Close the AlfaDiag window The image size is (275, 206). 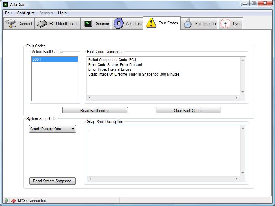click(x=265, y=3)
